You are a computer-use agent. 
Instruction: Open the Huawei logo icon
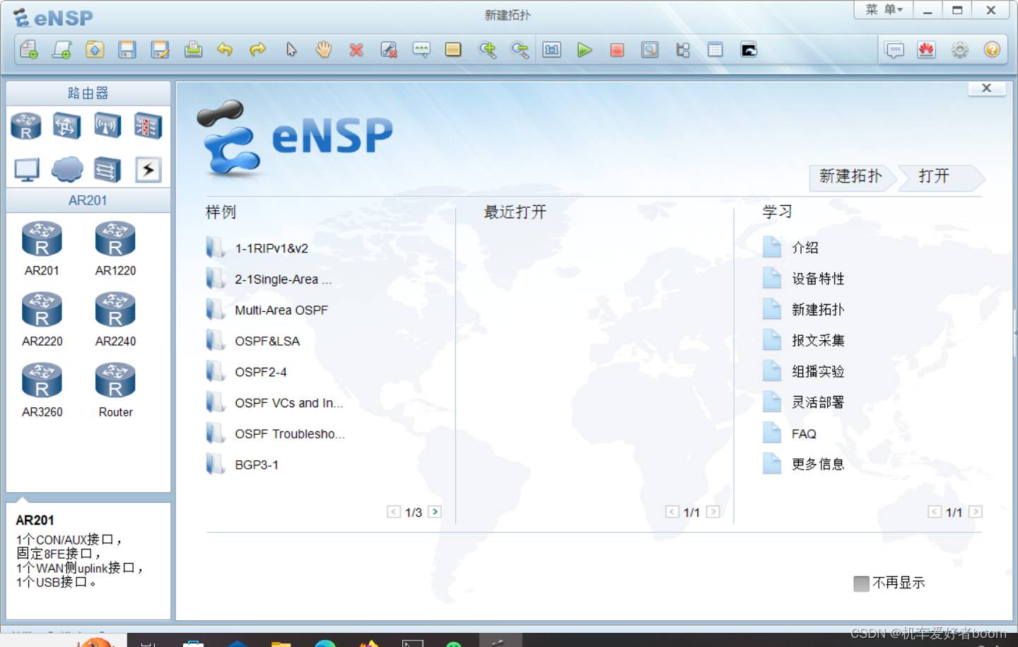(x=927, y=49)
